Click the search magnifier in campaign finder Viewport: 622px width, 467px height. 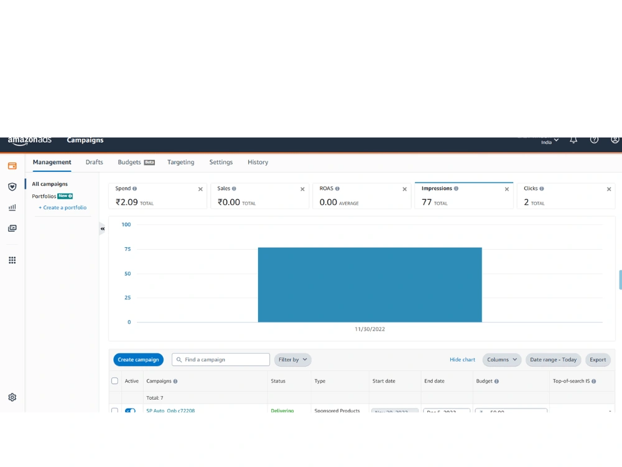tap(179, 360)
